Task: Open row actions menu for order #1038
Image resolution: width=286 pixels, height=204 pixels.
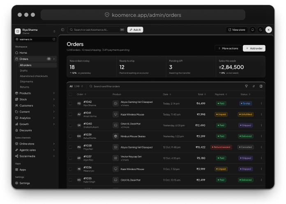Action: 261,147
